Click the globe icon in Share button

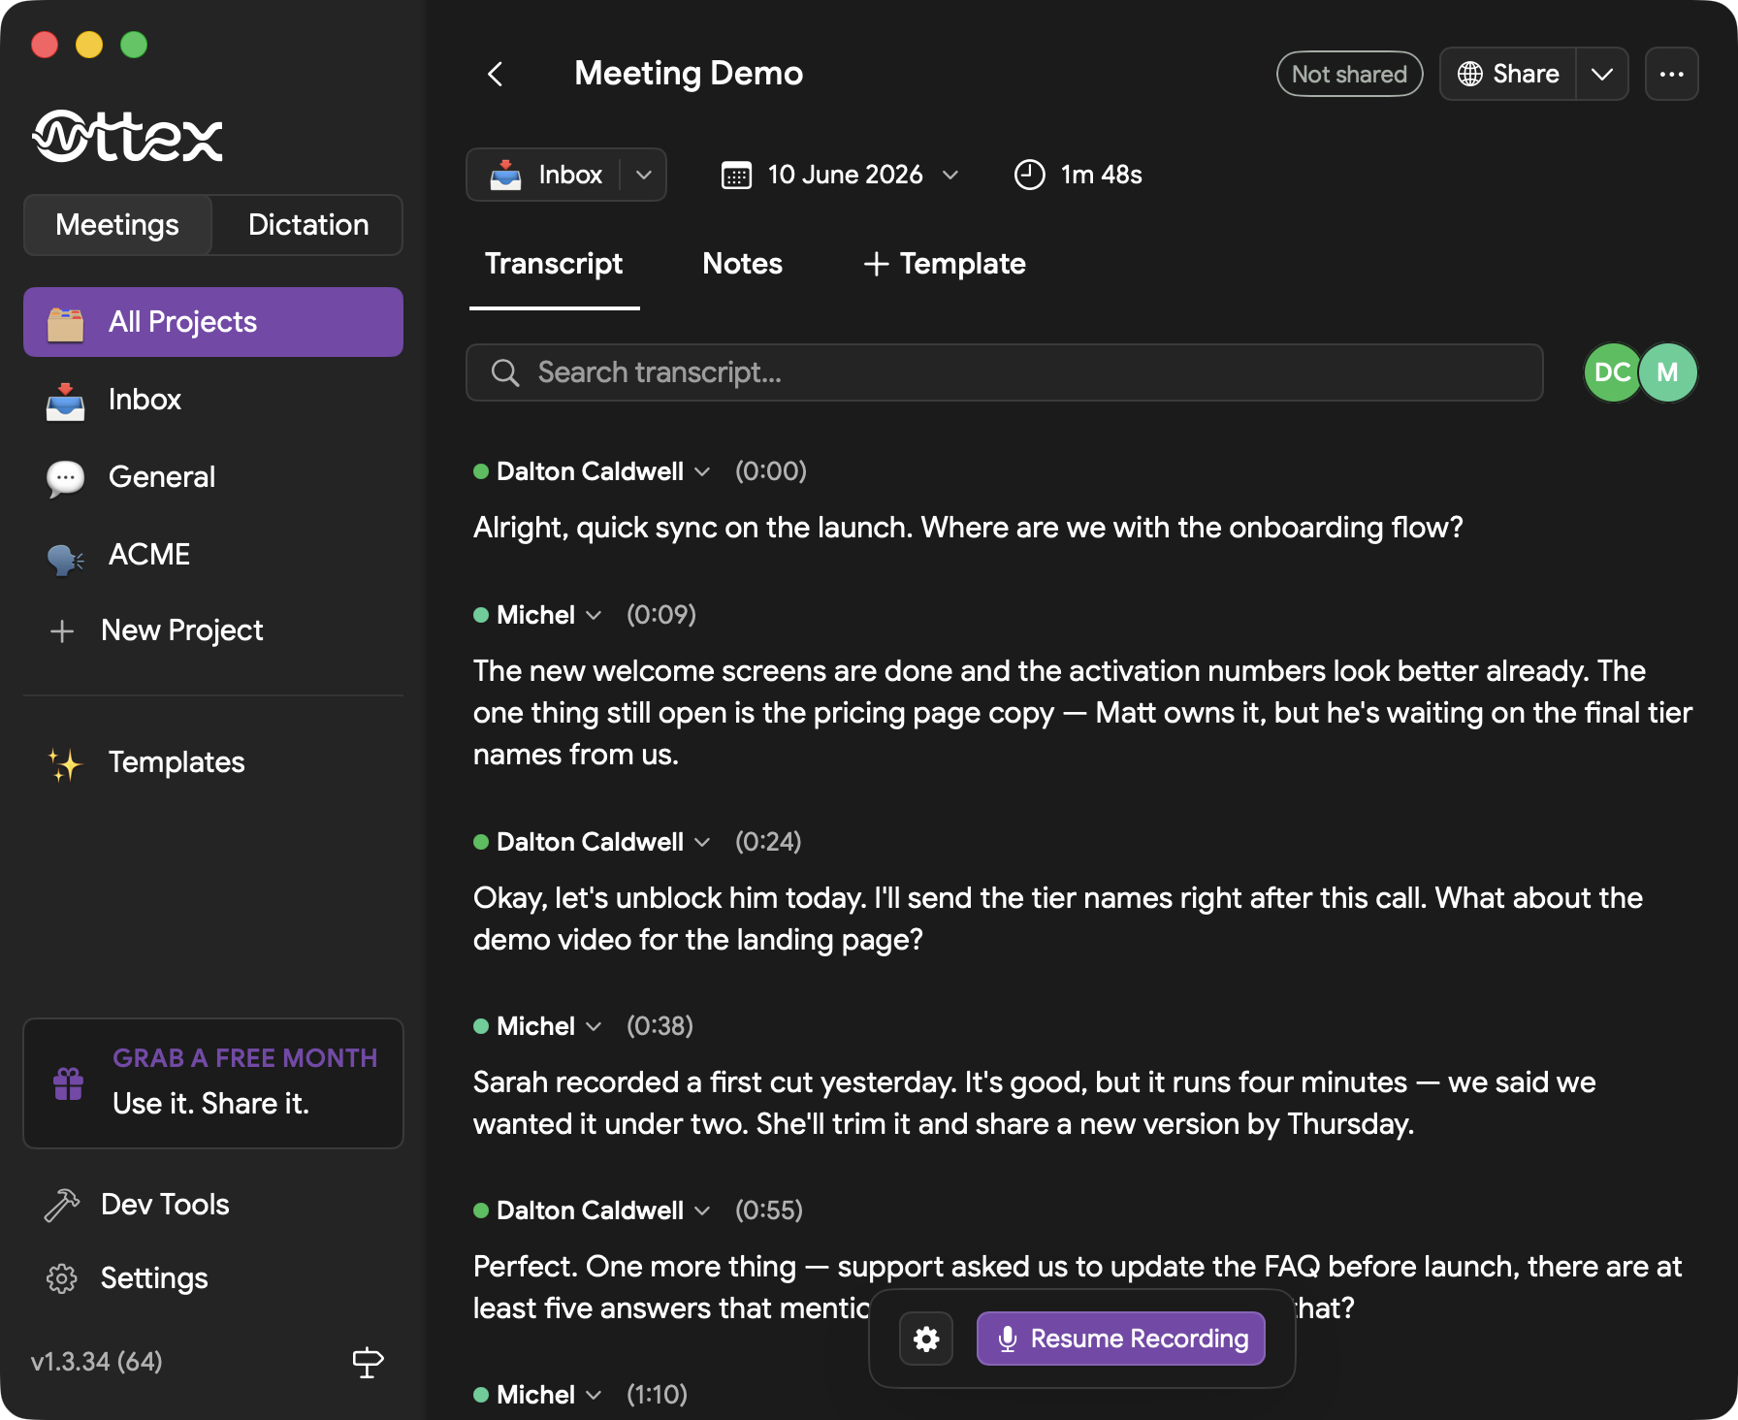(1470, 74)
